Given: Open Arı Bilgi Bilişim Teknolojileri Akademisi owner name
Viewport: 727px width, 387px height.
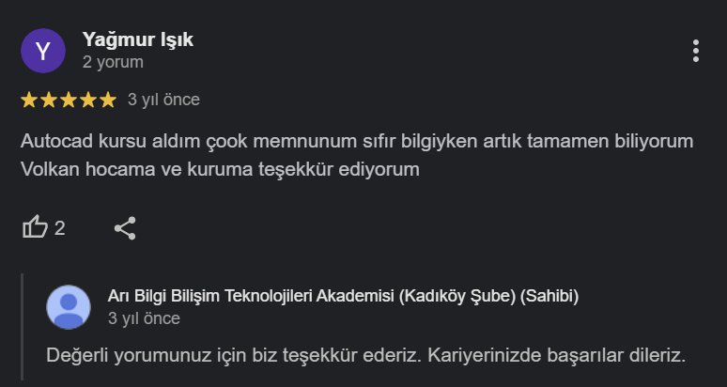Looking at the screenshot, I should click(x=343, y=296).
